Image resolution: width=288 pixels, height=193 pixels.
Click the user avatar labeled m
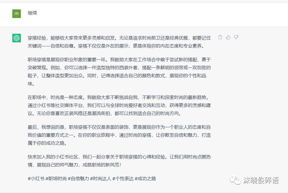coord(17,13)
